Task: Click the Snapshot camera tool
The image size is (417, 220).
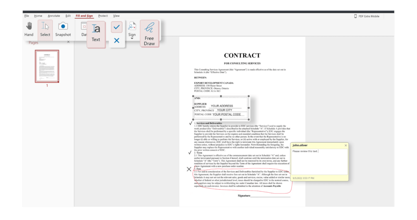Action: [x=63, y=29]
